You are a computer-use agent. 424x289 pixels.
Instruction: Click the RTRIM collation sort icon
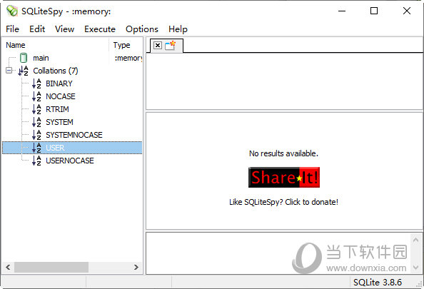(x=36, y=109)
